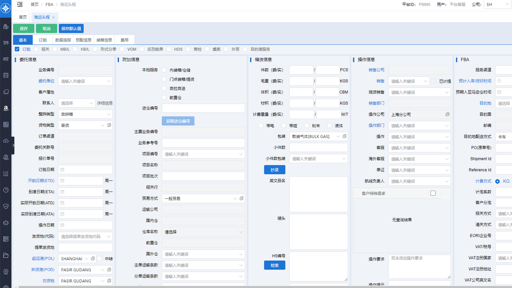Image resolution: width=512 pixels, height=288 pixels.
Task: Click the 获取进仓编号 button
Action: (178, 121)
